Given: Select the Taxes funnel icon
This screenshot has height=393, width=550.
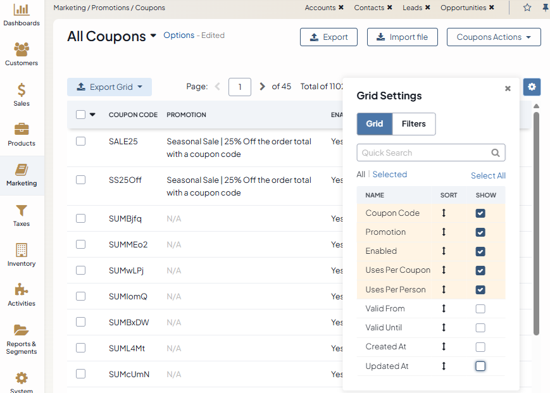Looking at the screenshot, I should point(22,211).
